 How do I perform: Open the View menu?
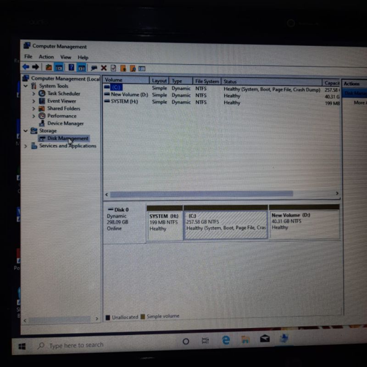click(66, 57)
